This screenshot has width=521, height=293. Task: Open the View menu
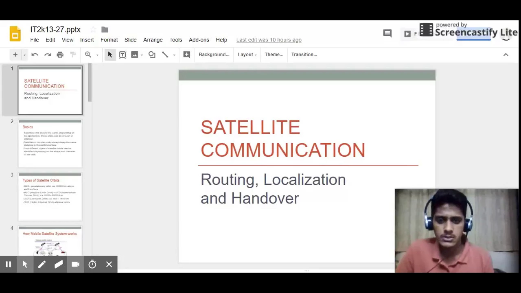(x=68, y=40)
